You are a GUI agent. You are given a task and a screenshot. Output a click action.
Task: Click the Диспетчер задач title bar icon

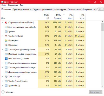coord(2,2)
